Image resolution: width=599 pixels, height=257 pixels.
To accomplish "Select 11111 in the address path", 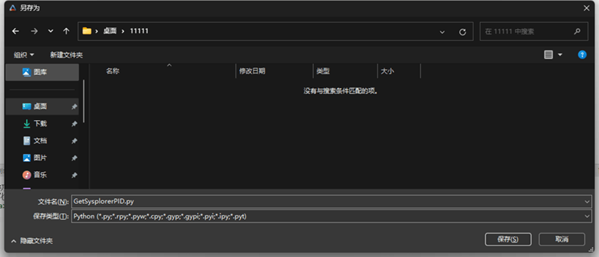I will (139, 31).
